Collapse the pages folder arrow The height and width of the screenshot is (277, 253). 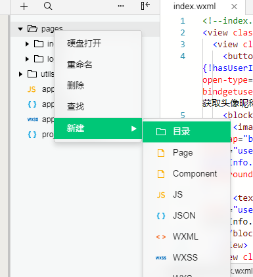click(20, 29)
